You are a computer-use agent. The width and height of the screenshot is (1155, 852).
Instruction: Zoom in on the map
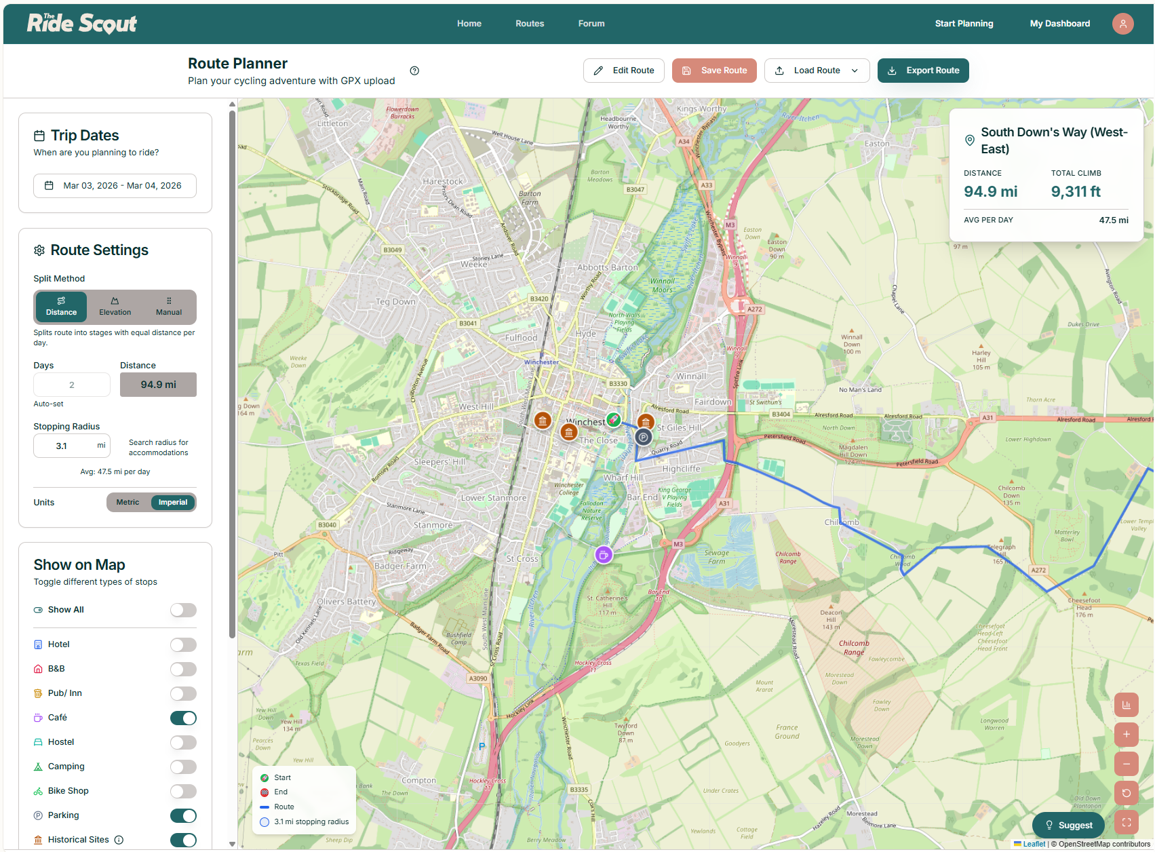[x=1126, y=734]
